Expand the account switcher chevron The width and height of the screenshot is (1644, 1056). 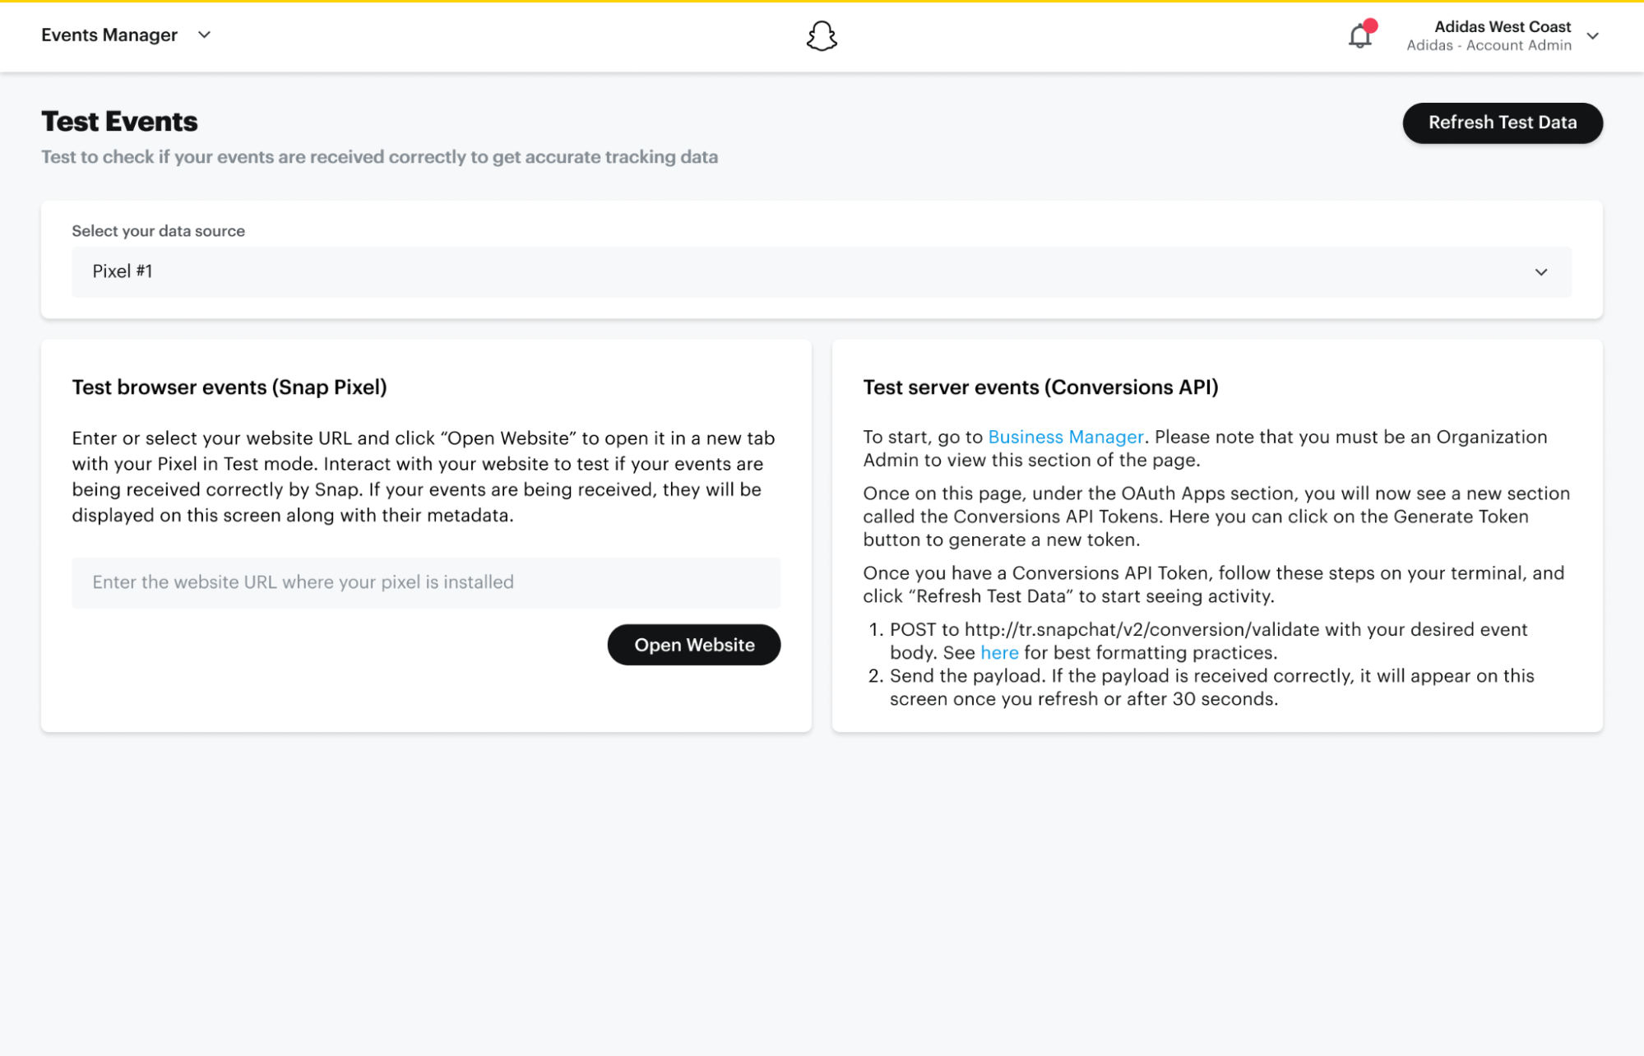[1592, 36]
